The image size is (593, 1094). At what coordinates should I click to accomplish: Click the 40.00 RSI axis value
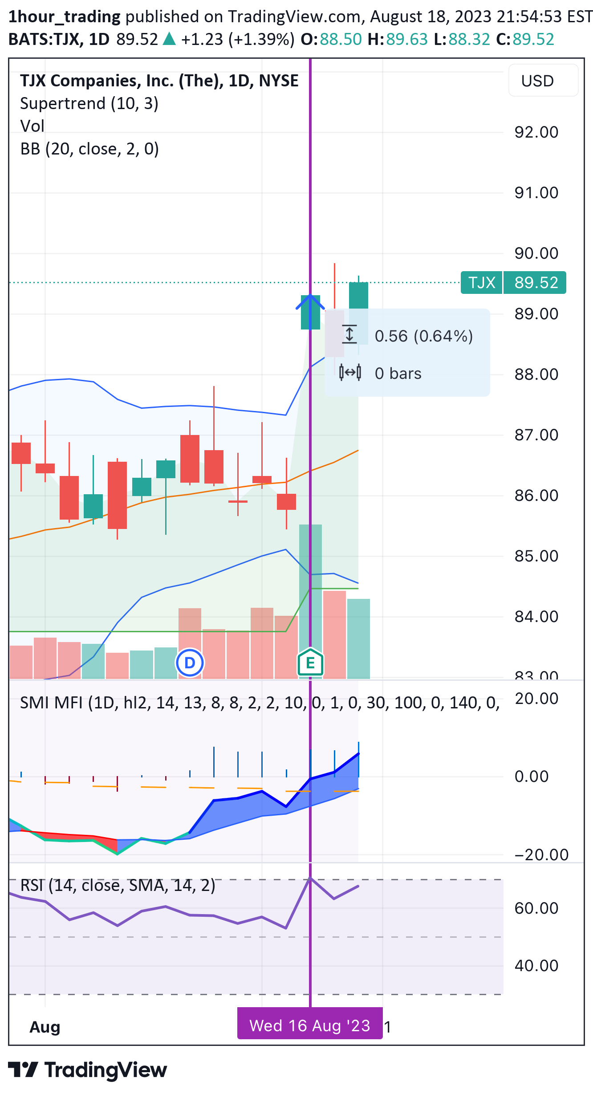coord(536,966)
